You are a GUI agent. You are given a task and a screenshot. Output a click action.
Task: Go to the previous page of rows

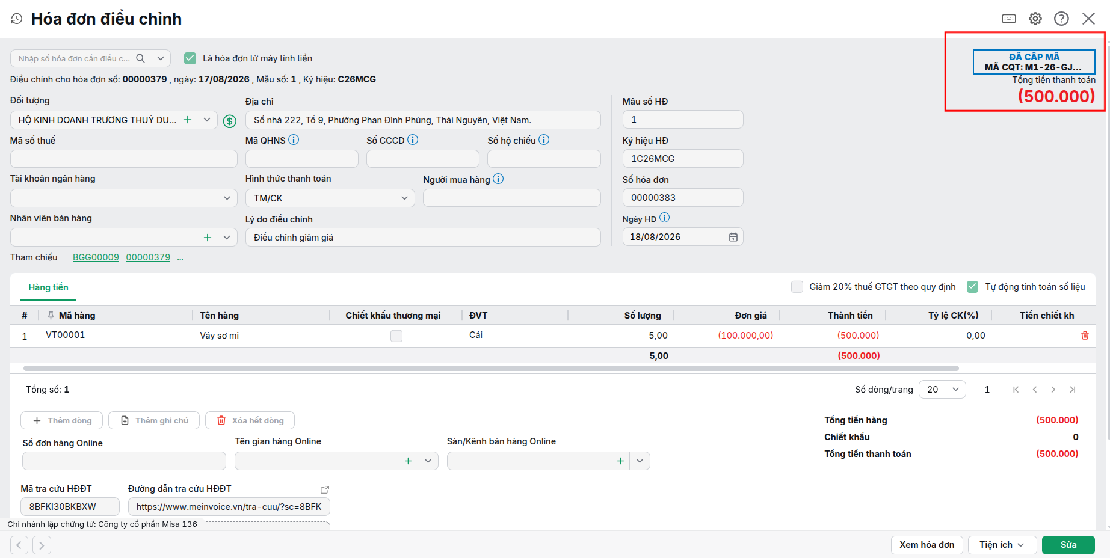[1035, 390]
